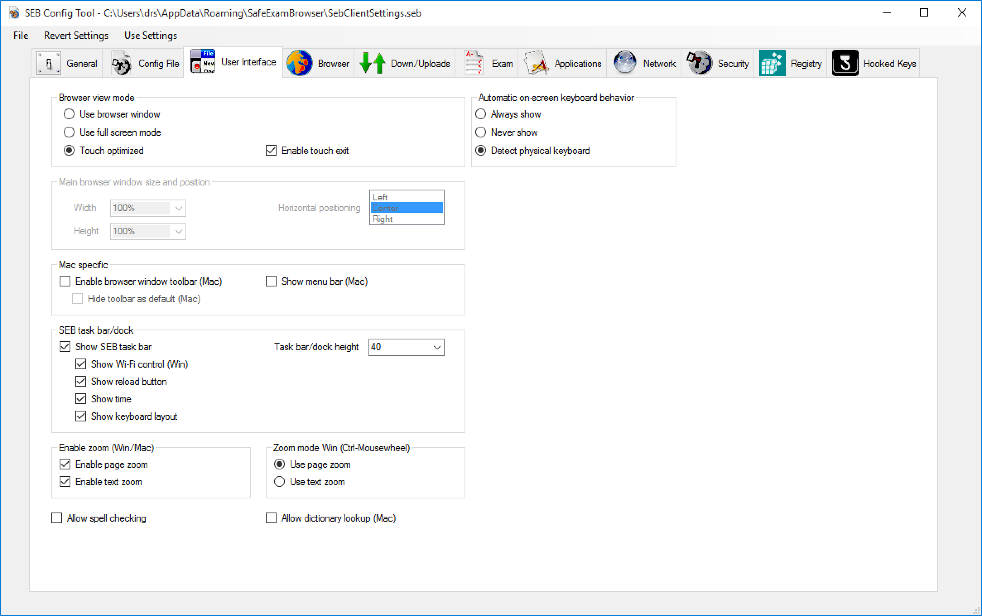The image size is (982, 616).
Task: Open the Width percentage dropdown
Action: [x=178, y=208]
